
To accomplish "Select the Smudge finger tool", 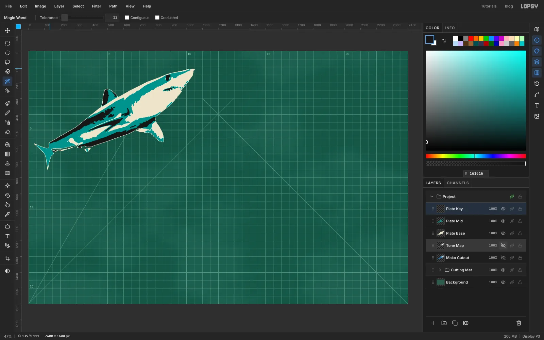I will tap(7, 205).
